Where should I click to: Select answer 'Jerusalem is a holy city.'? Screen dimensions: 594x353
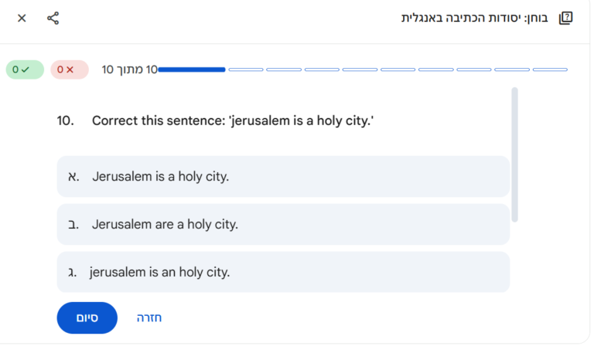[x=283, y=176]
